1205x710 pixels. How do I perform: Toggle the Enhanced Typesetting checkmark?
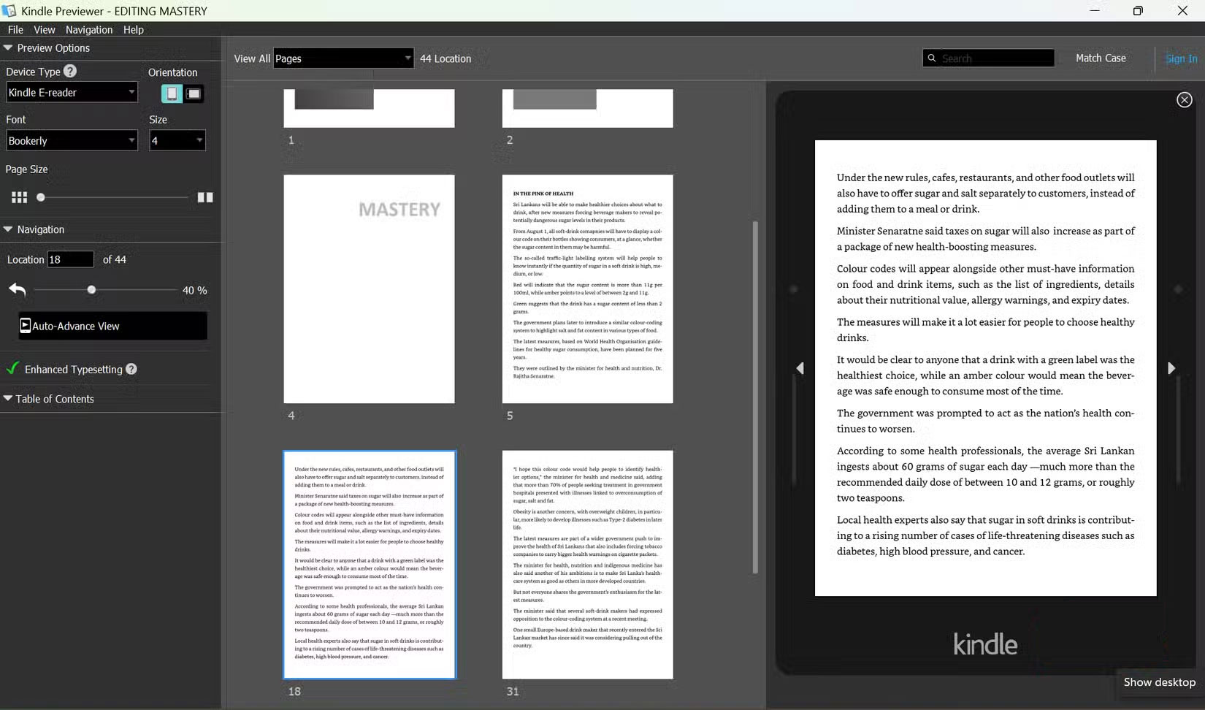[x=11, y=369]
